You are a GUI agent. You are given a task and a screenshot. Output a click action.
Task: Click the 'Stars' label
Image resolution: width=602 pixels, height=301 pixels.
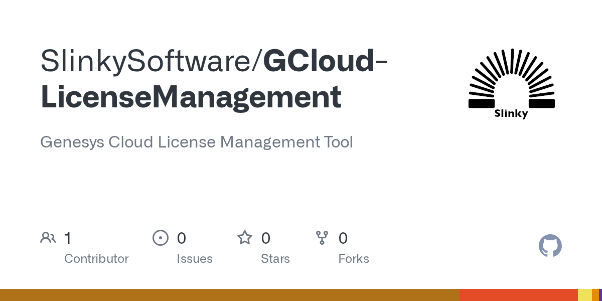pos(275,259)
